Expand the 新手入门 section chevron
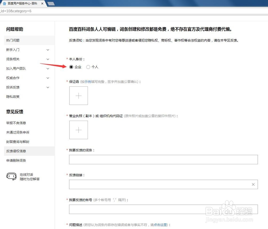 pyautogui.click(x=48, y=50)
